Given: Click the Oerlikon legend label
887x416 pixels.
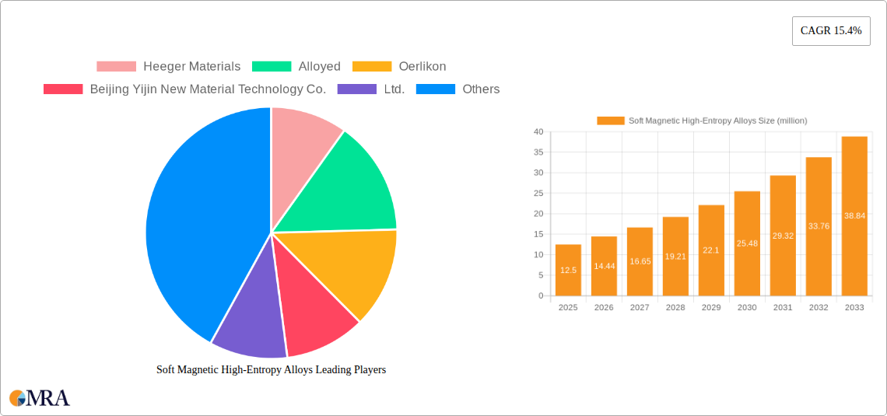Looking at the screenshot, I should pos(422,67).
